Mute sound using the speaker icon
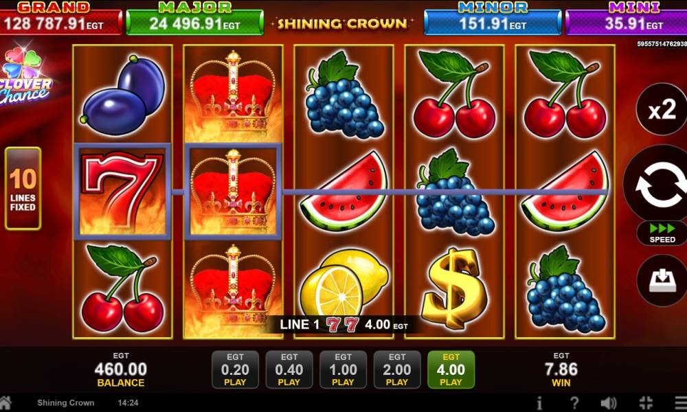The image size is (687, 412). pos(609,402)
